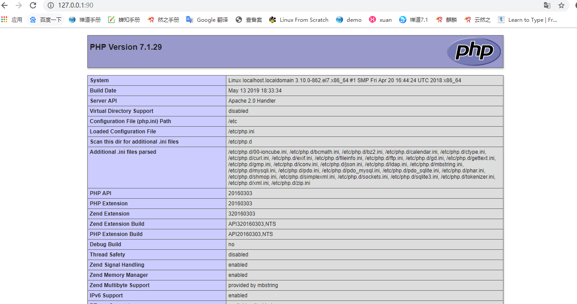Reload the page with refresh icon
This screenshot has width=577, height=304.
coord(33,5)
